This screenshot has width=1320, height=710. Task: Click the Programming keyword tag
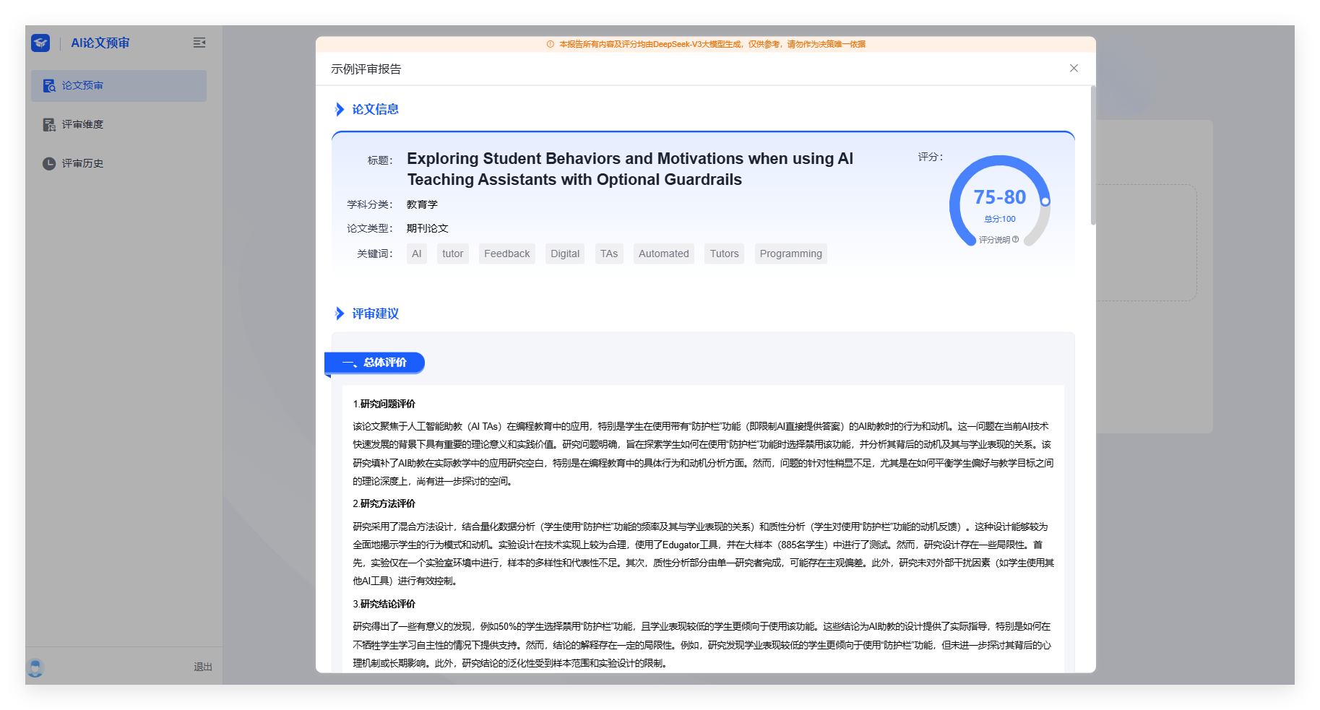(790, 254)
